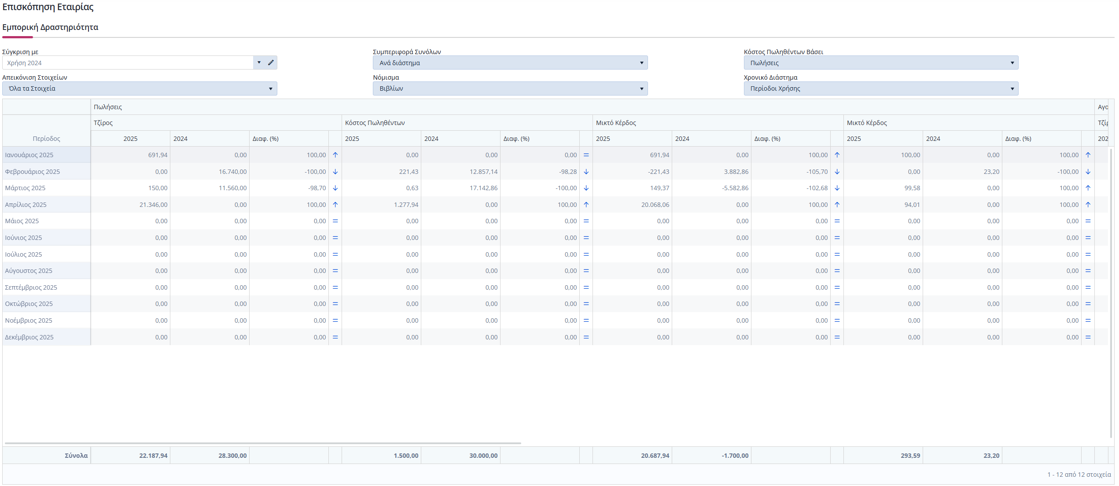Click down arrow at end of Φεβρουάριος 2025 row
The height and width of the screenshot is (486, 1119).
1088,172
